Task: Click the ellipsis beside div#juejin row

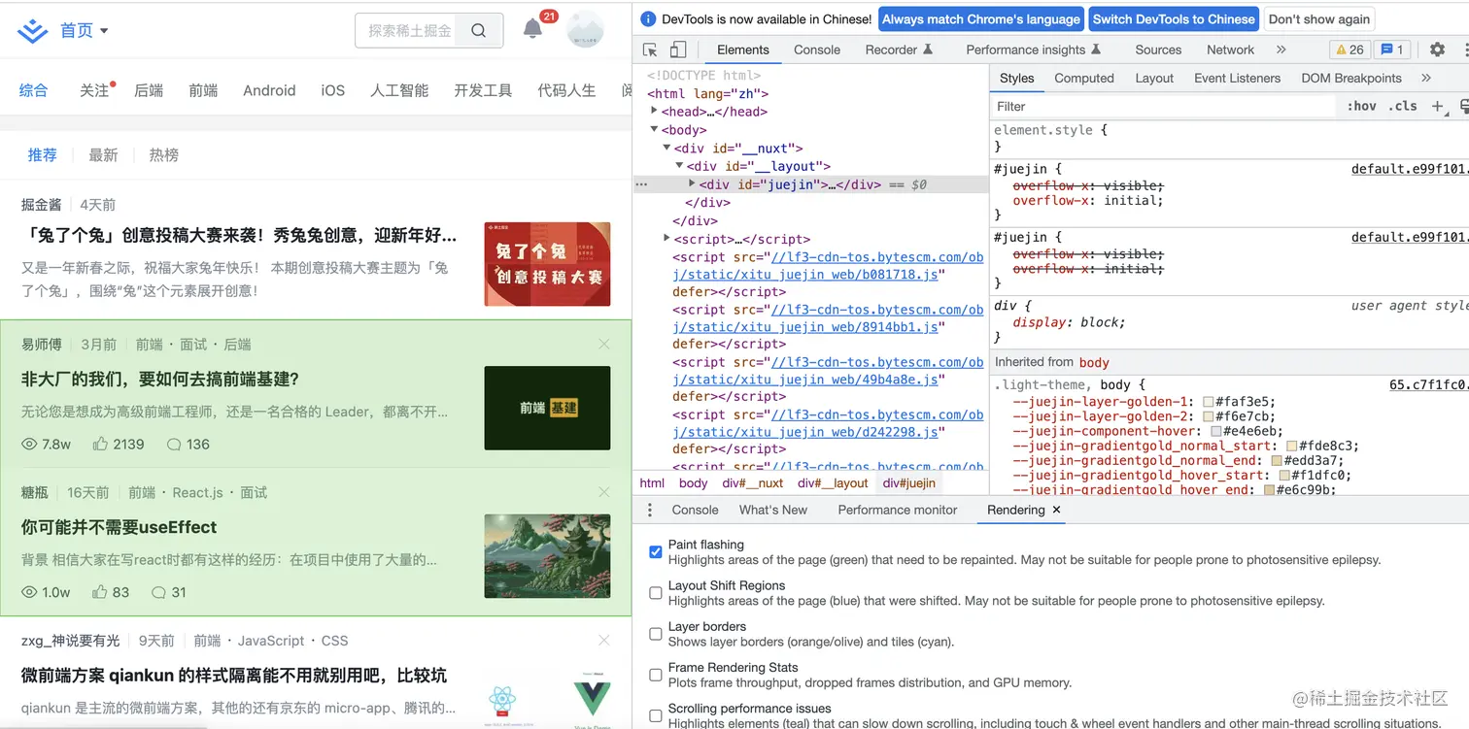Action: (x=641, y=184)
